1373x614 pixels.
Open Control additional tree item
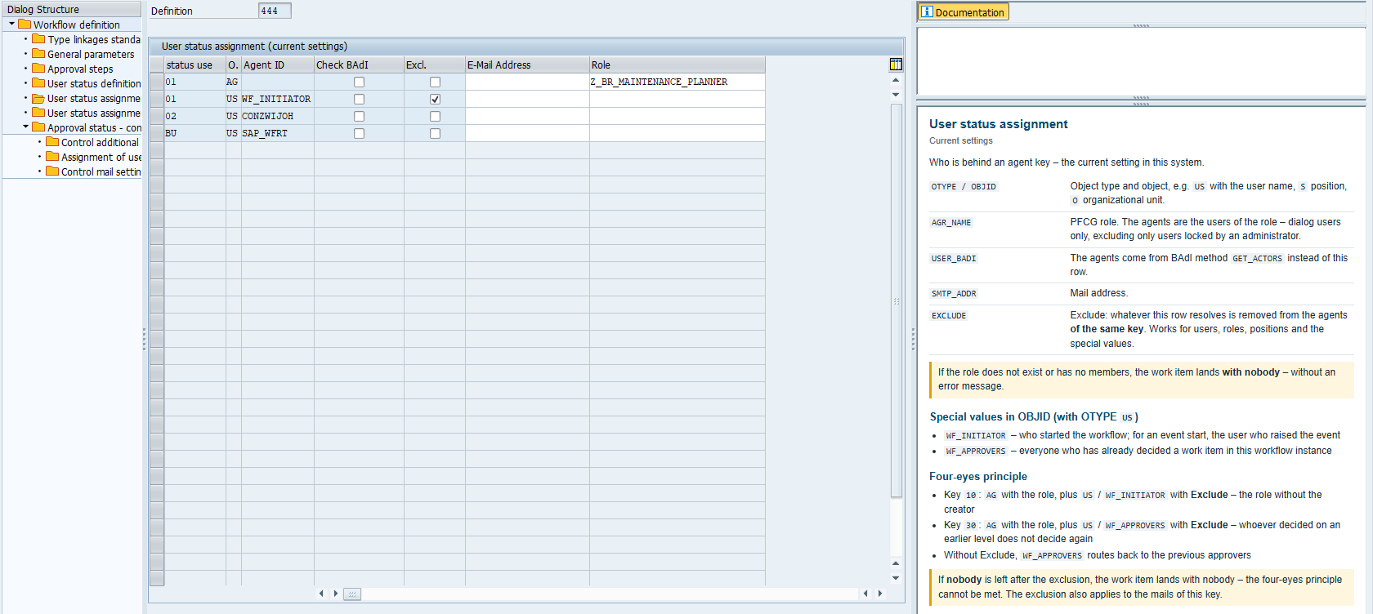100,142
